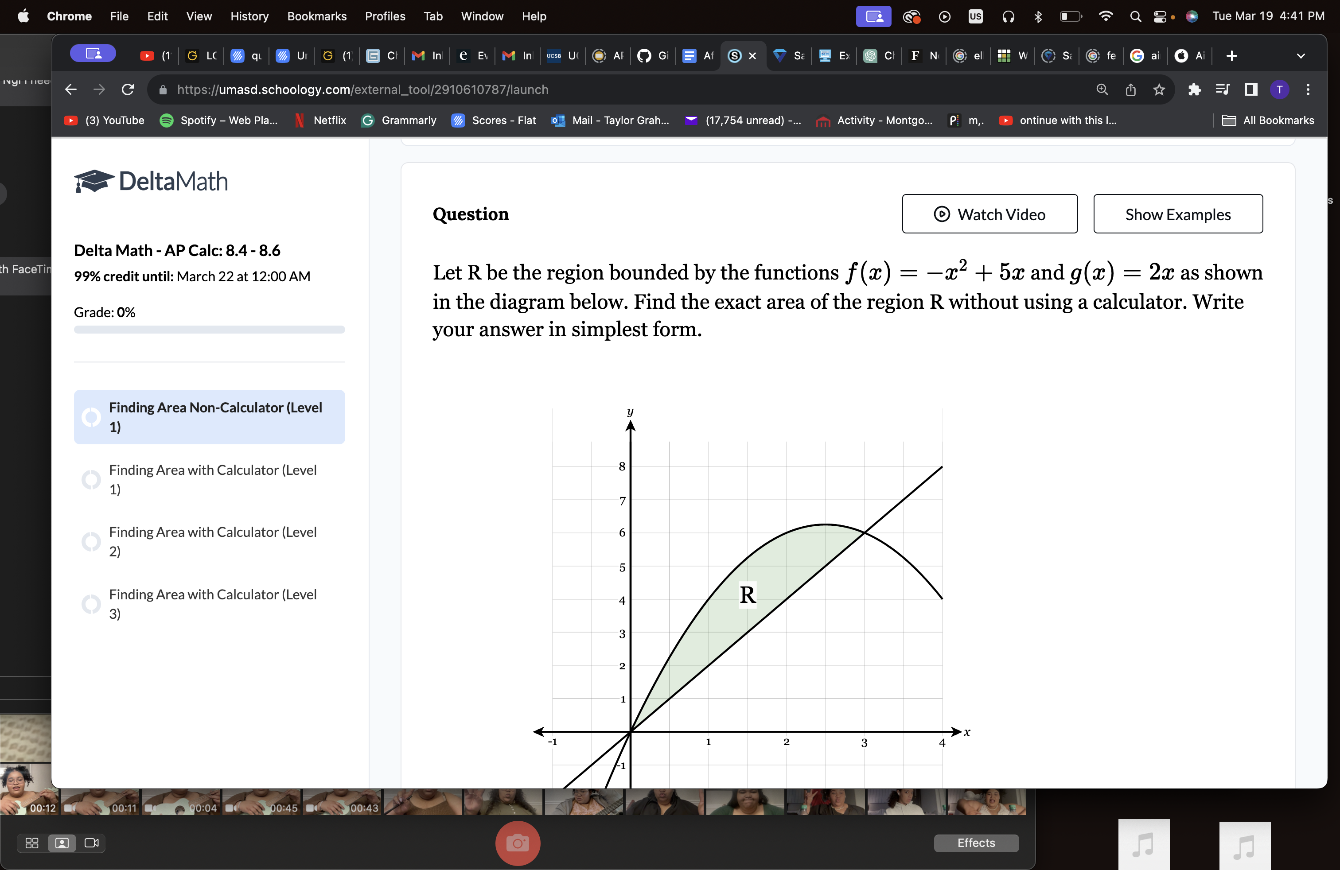Click the share icon in the address bar

coord(1130,89)
